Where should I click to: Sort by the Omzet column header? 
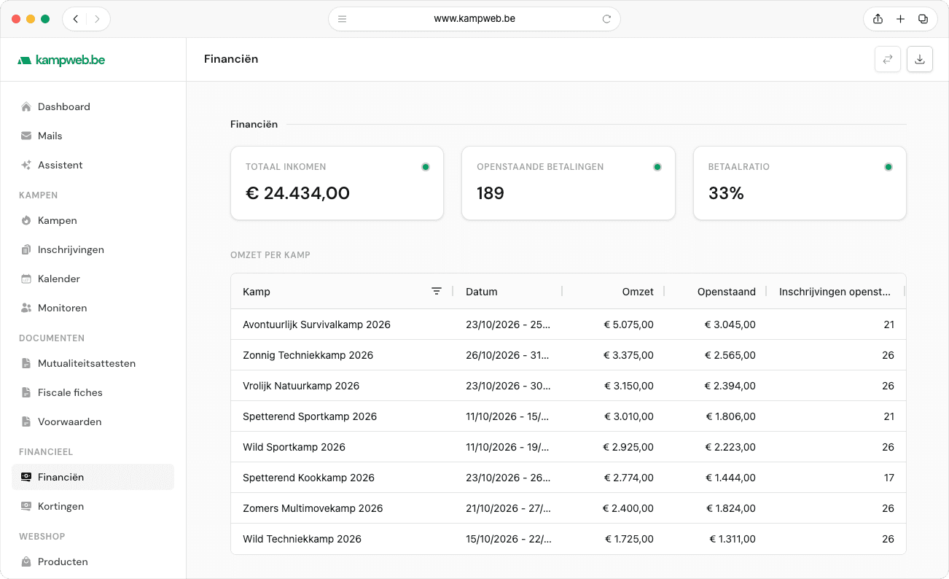638,292
